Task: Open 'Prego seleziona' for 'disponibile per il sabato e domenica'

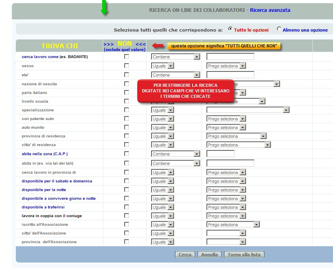Action: click(226, 181)
